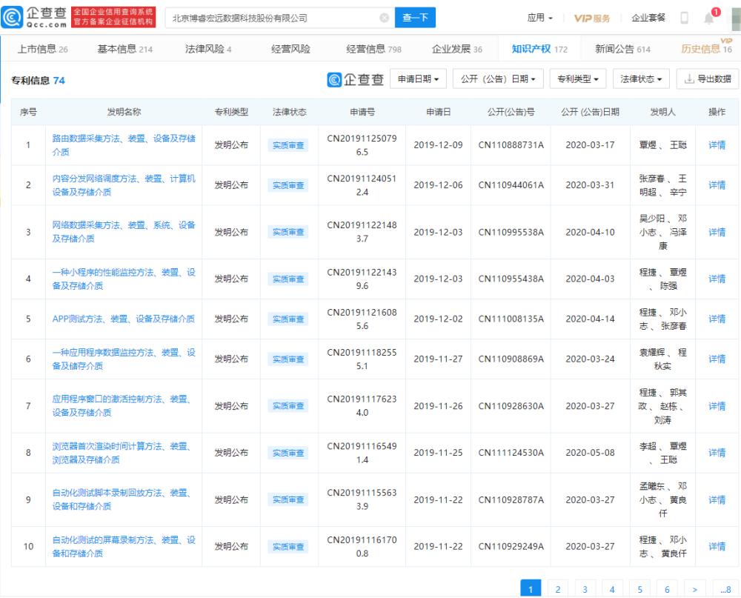Switch to the 法律风险 tab
Image resolution: width=741 pixels, height=598 pixels.
pos(208,49)
